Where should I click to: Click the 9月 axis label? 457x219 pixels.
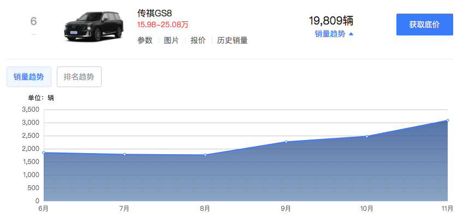tap(286, 209)
